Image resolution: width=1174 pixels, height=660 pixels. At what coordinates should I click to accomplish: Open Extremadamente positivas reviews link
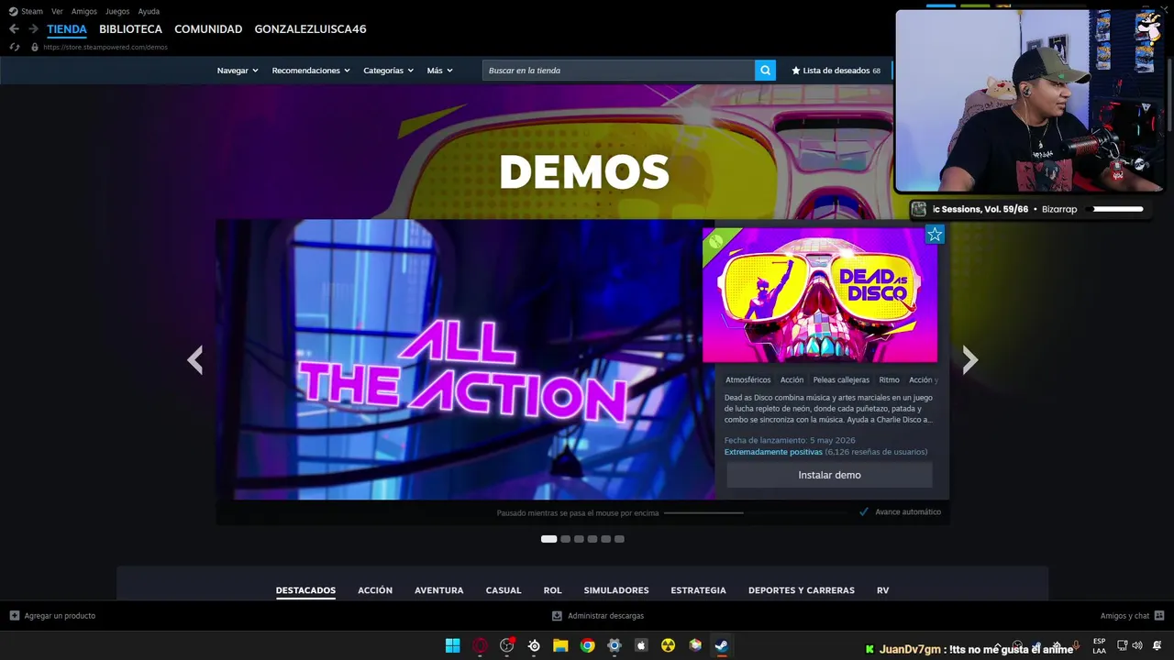click(773, 452)
